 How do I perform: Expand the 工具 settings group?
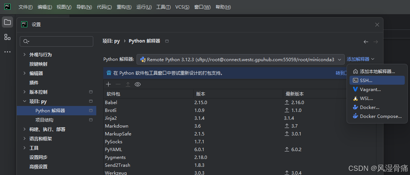point(24,148)
